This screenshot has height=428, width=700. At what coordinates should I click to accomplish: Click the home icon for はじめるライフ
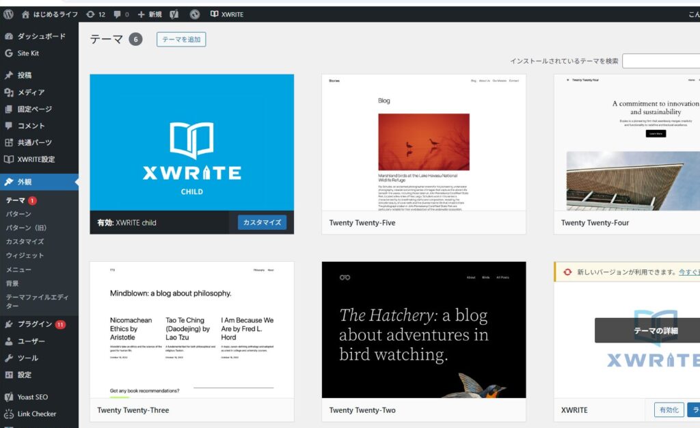click(x=26, y=14)
